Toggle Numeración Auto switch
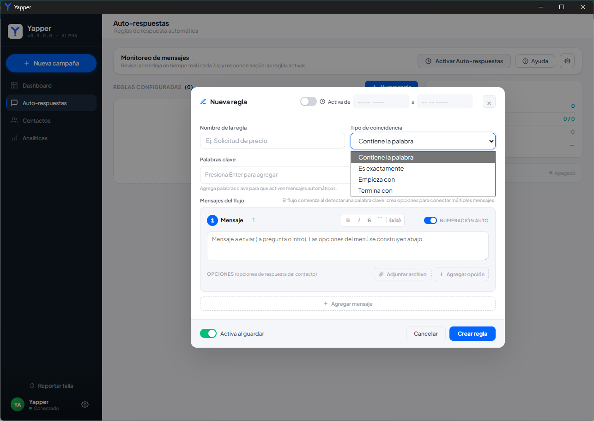This screenshot has height=421, width=594. [430, 220]
